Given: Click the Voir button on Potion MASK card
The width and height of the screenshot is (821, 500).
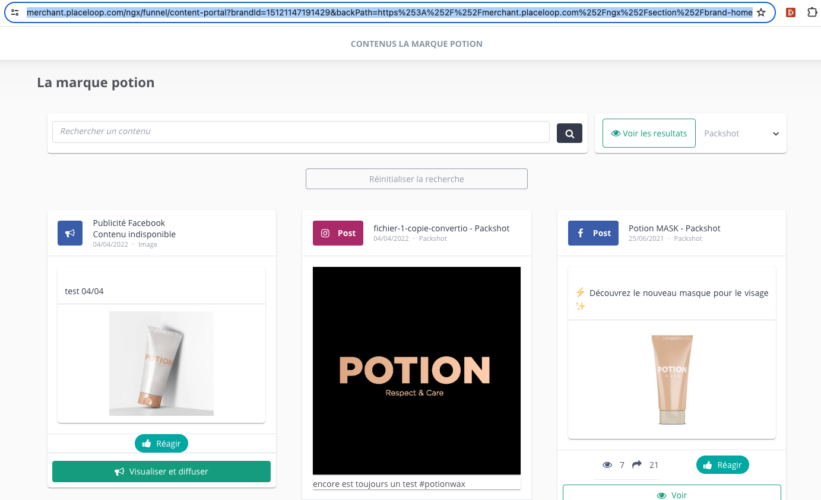Looking at the screenshot, I should point(672,493).
